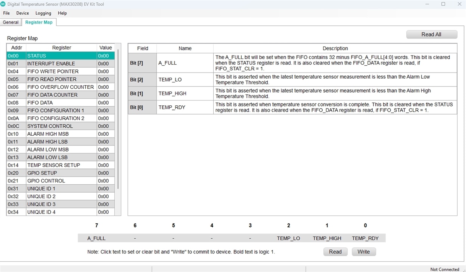Select the GPIO SETUP register

[61, 173]
